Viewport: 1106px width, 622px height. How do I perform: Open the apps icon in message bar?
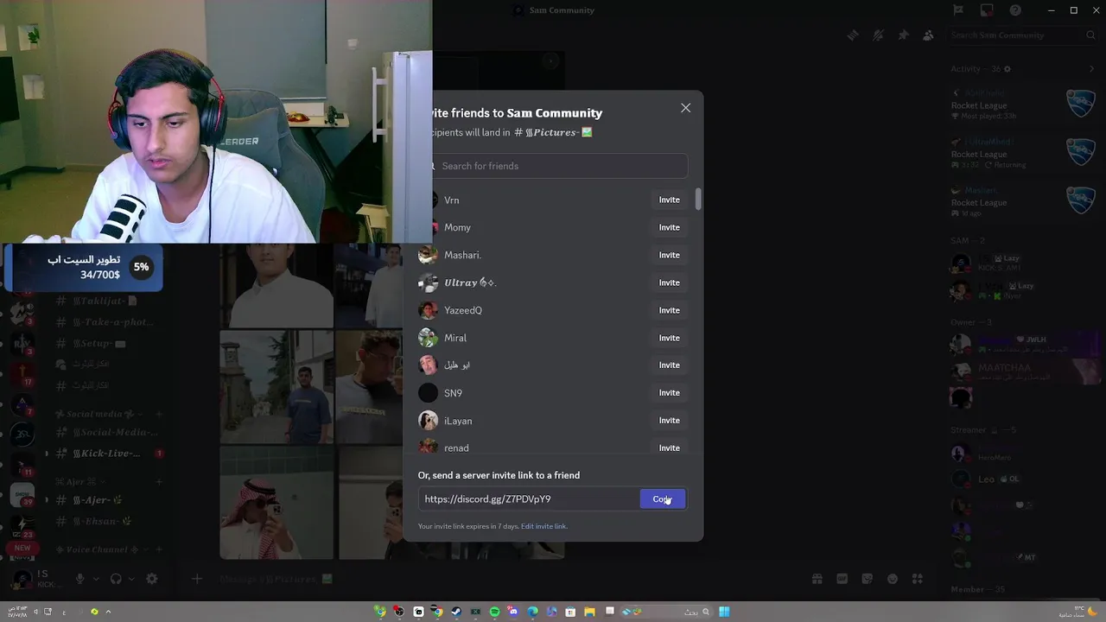[x=918, y=579]
